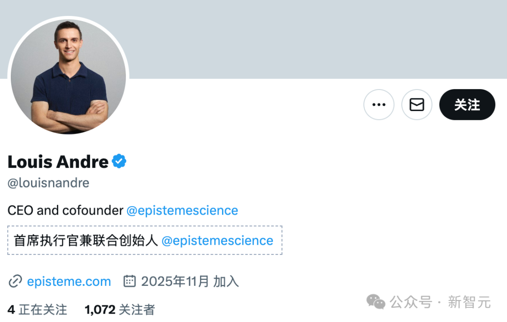This screenshot has width=507, height=322.
Task: Click the @louisnandre handle text
Action: point(47,183)
